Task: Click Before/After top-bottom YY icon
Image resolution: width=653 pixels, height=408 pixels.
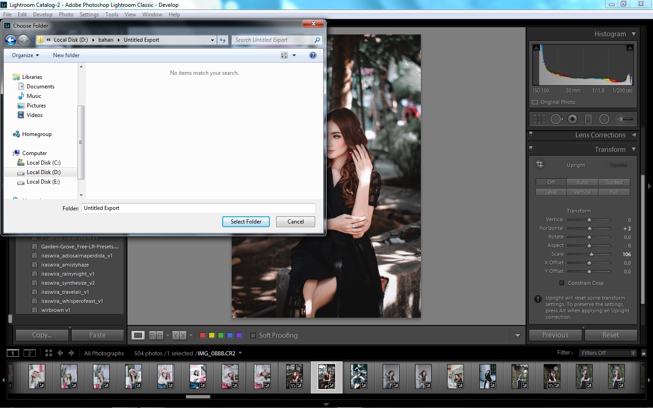Action: [179, 335]
